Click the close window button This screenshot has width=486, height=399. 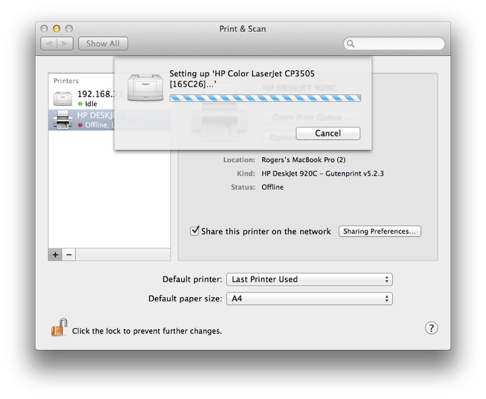(x=45, y=29)
